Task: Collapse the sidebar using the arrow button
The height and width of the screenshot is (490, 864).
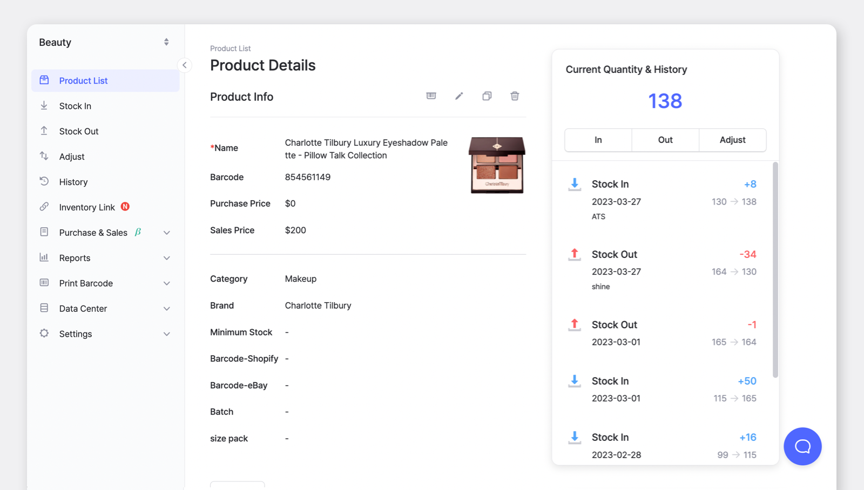Action: [185, 65]
